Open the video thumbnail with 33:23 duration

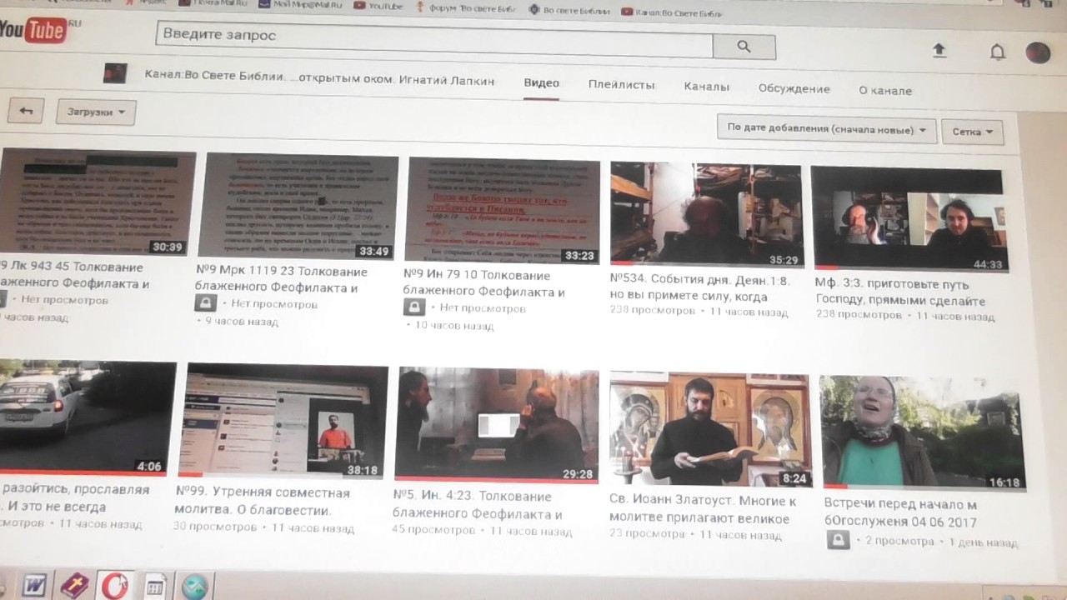pyautogui.click(x=503, y=212)
